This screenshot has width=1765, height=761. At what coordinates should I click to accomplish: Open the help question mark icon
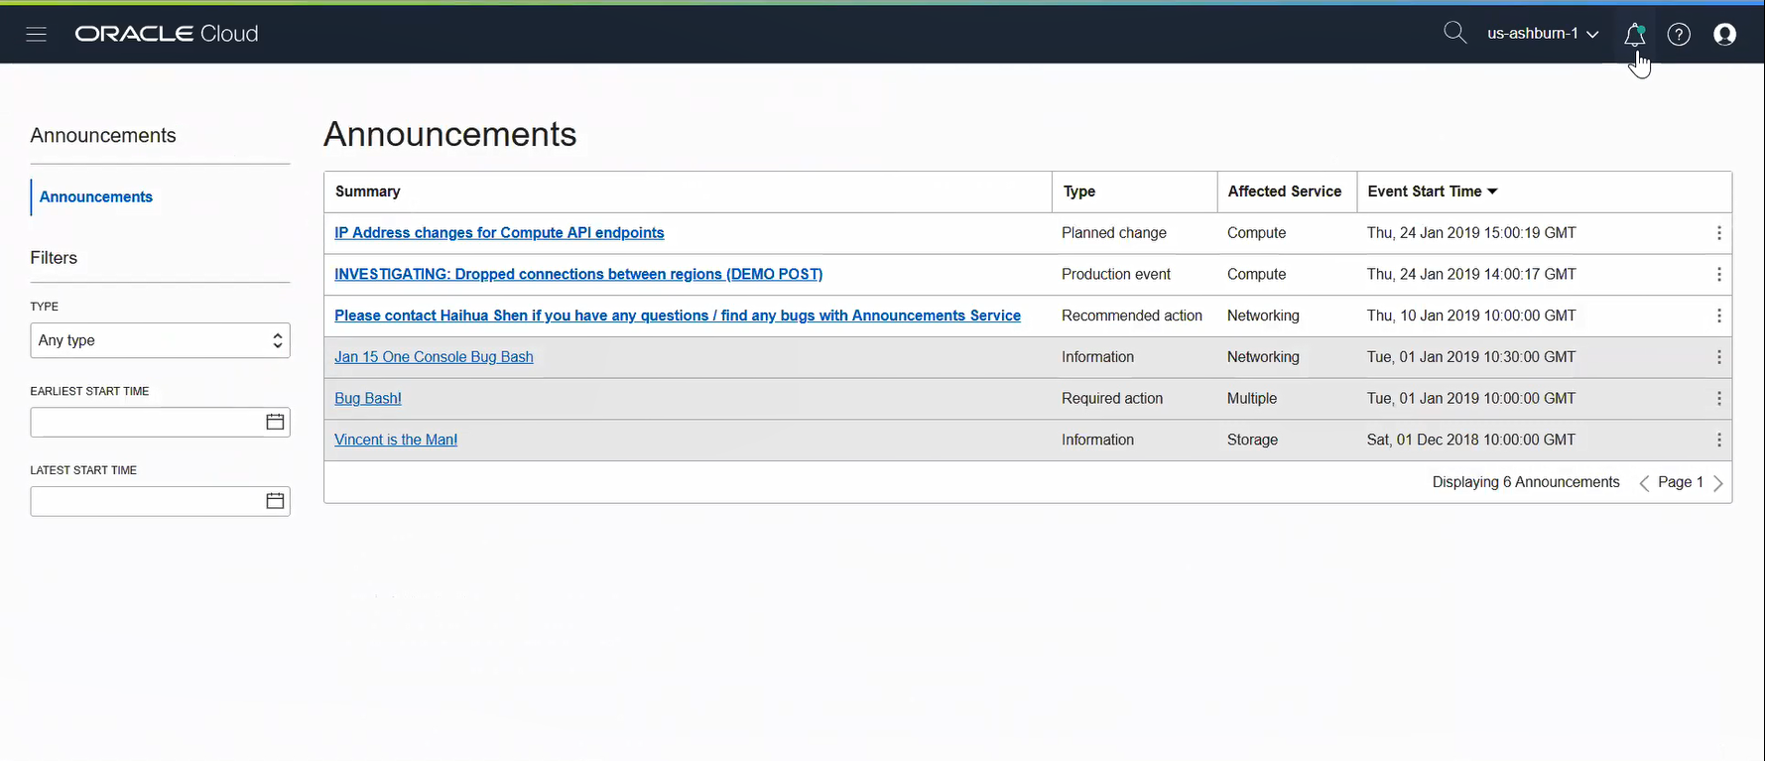pos(1679,35)
